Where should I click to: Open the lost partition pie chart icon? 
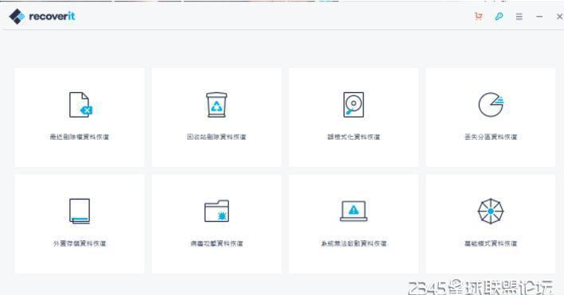point(491,105)
